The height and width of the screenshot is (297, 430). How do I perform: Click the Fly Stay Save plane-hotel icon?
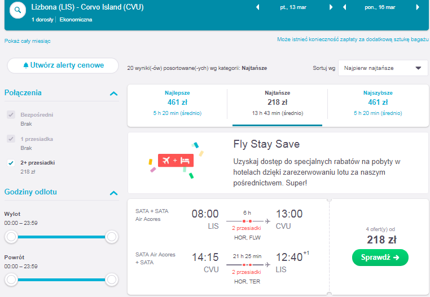[x=176, y=160]
